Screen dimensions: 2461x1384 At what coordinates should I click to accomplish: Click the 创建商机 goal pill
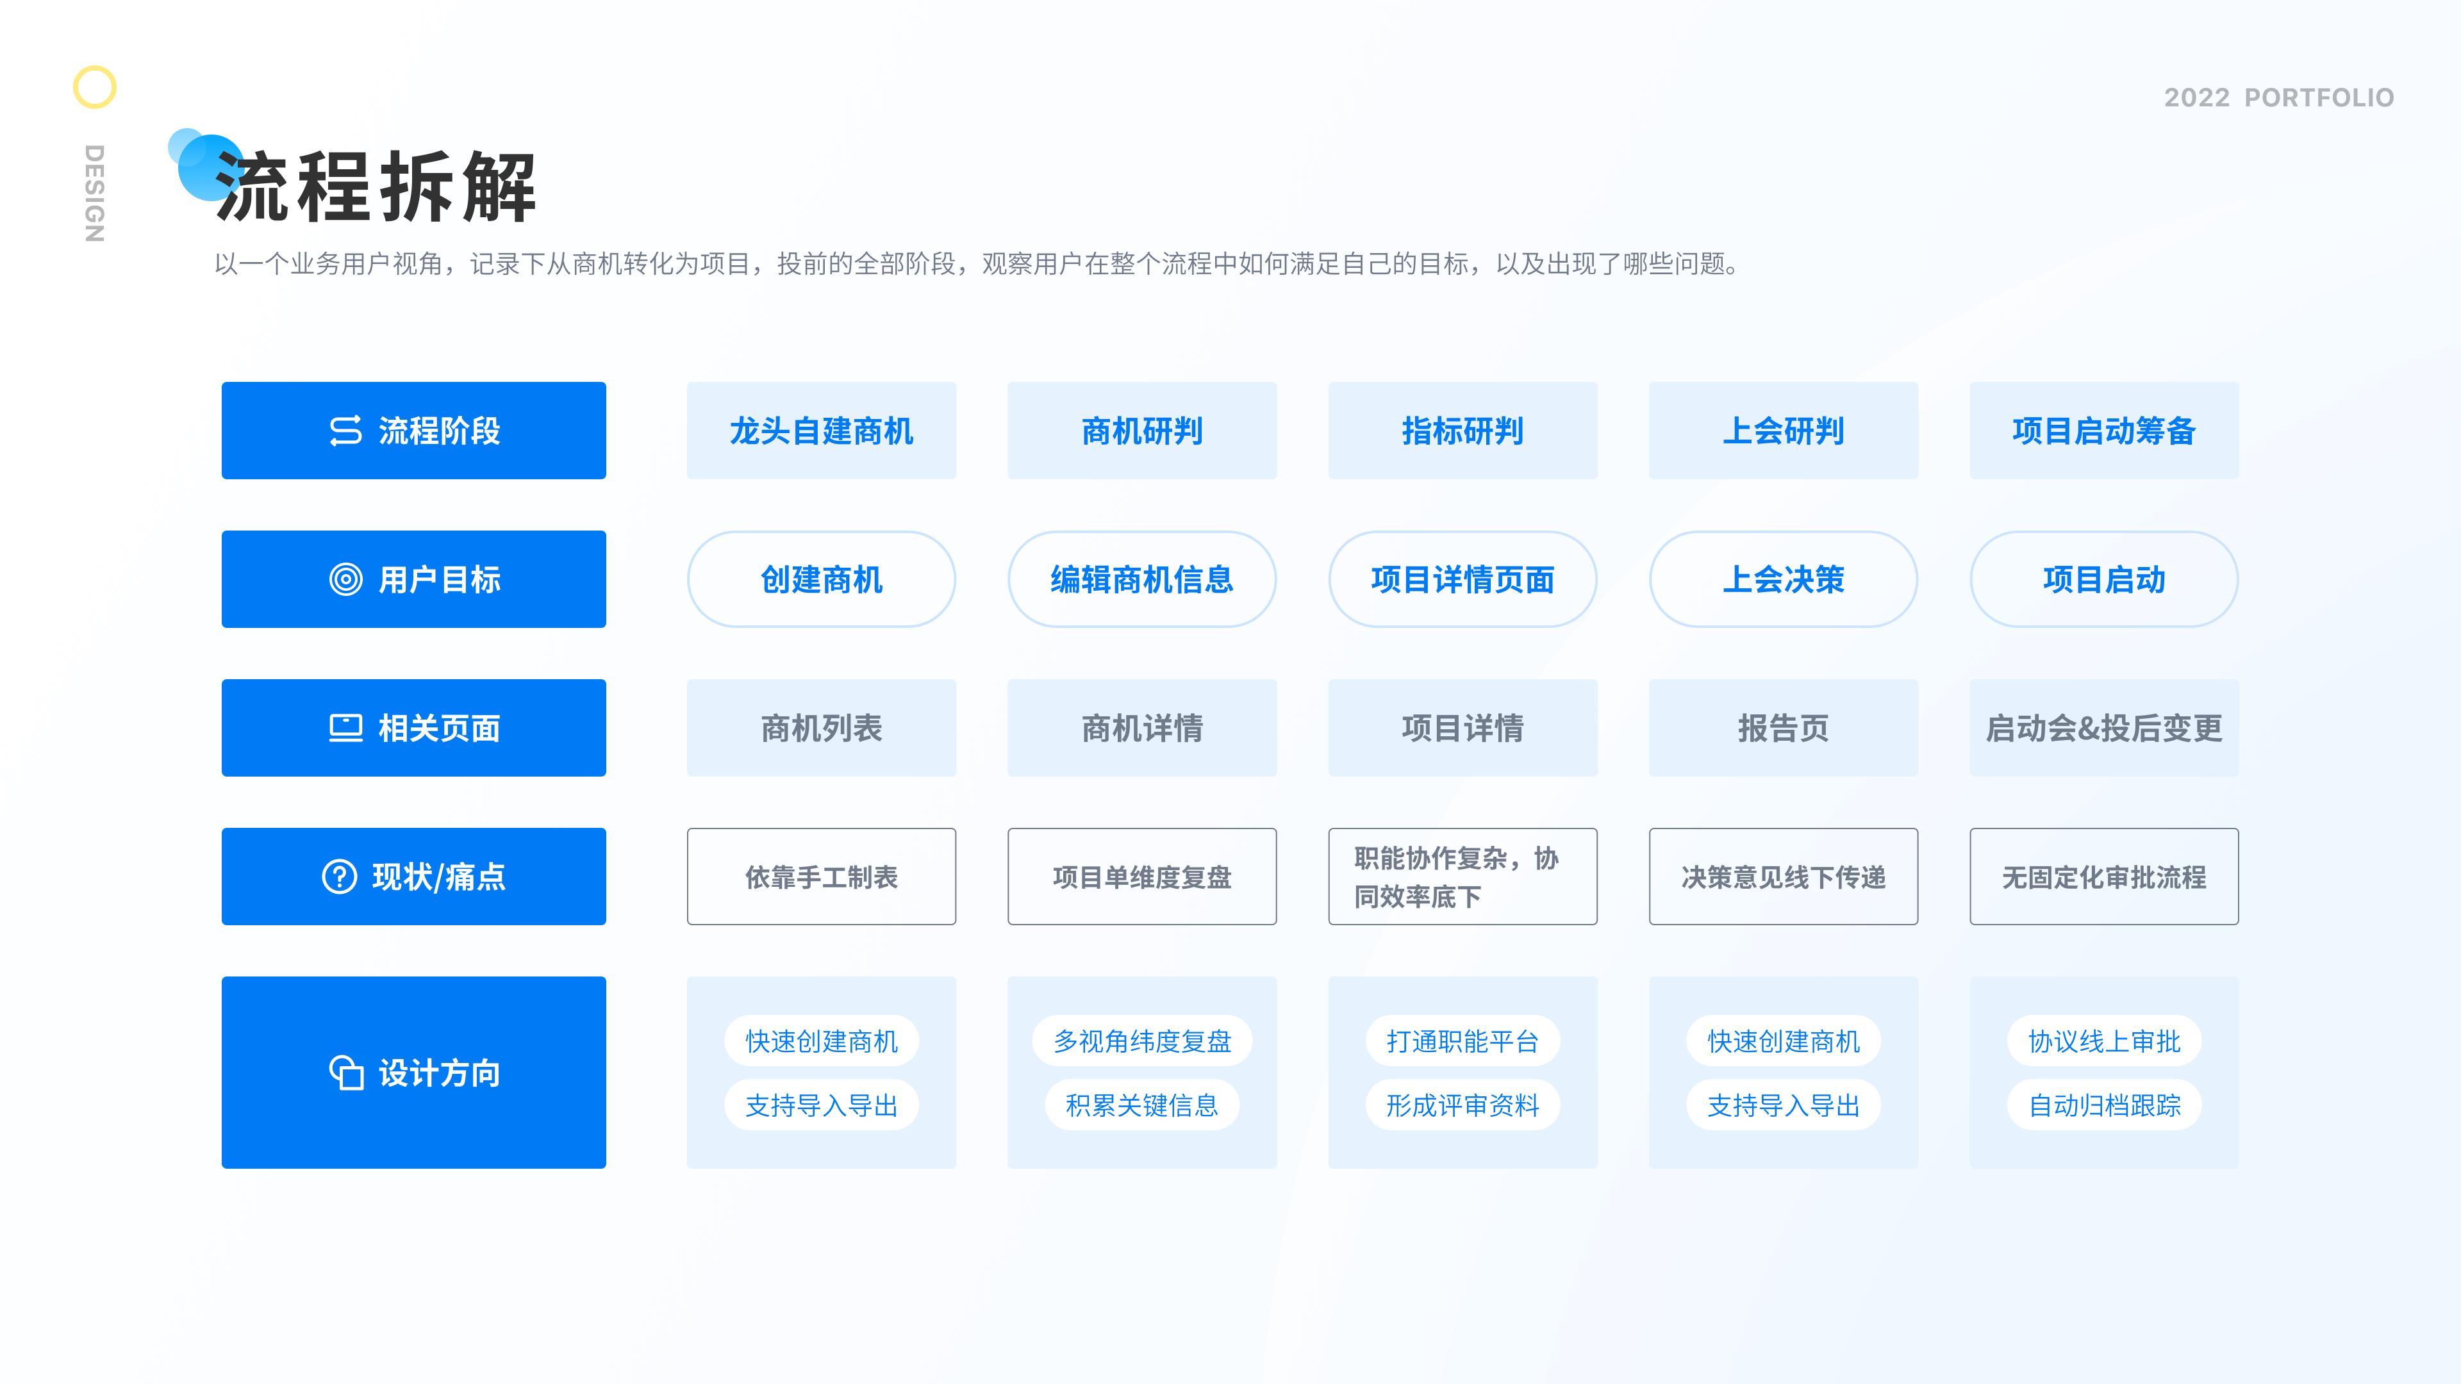822,580
